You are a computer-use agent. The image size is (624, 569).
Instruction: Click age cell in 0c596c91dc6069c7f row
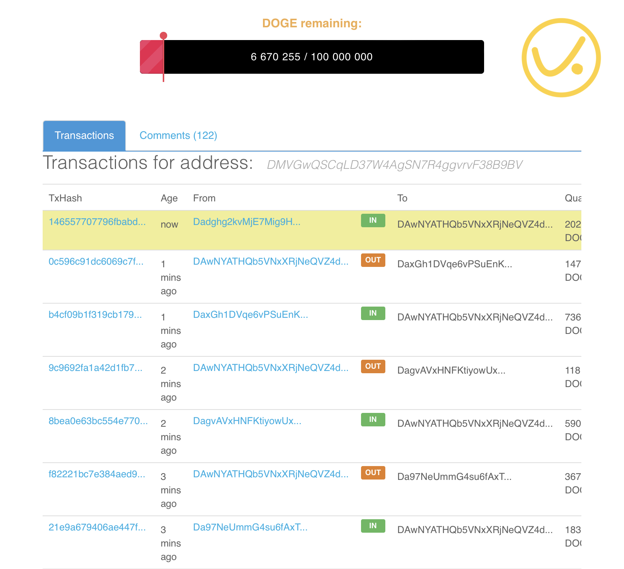[x=171, y=277]
